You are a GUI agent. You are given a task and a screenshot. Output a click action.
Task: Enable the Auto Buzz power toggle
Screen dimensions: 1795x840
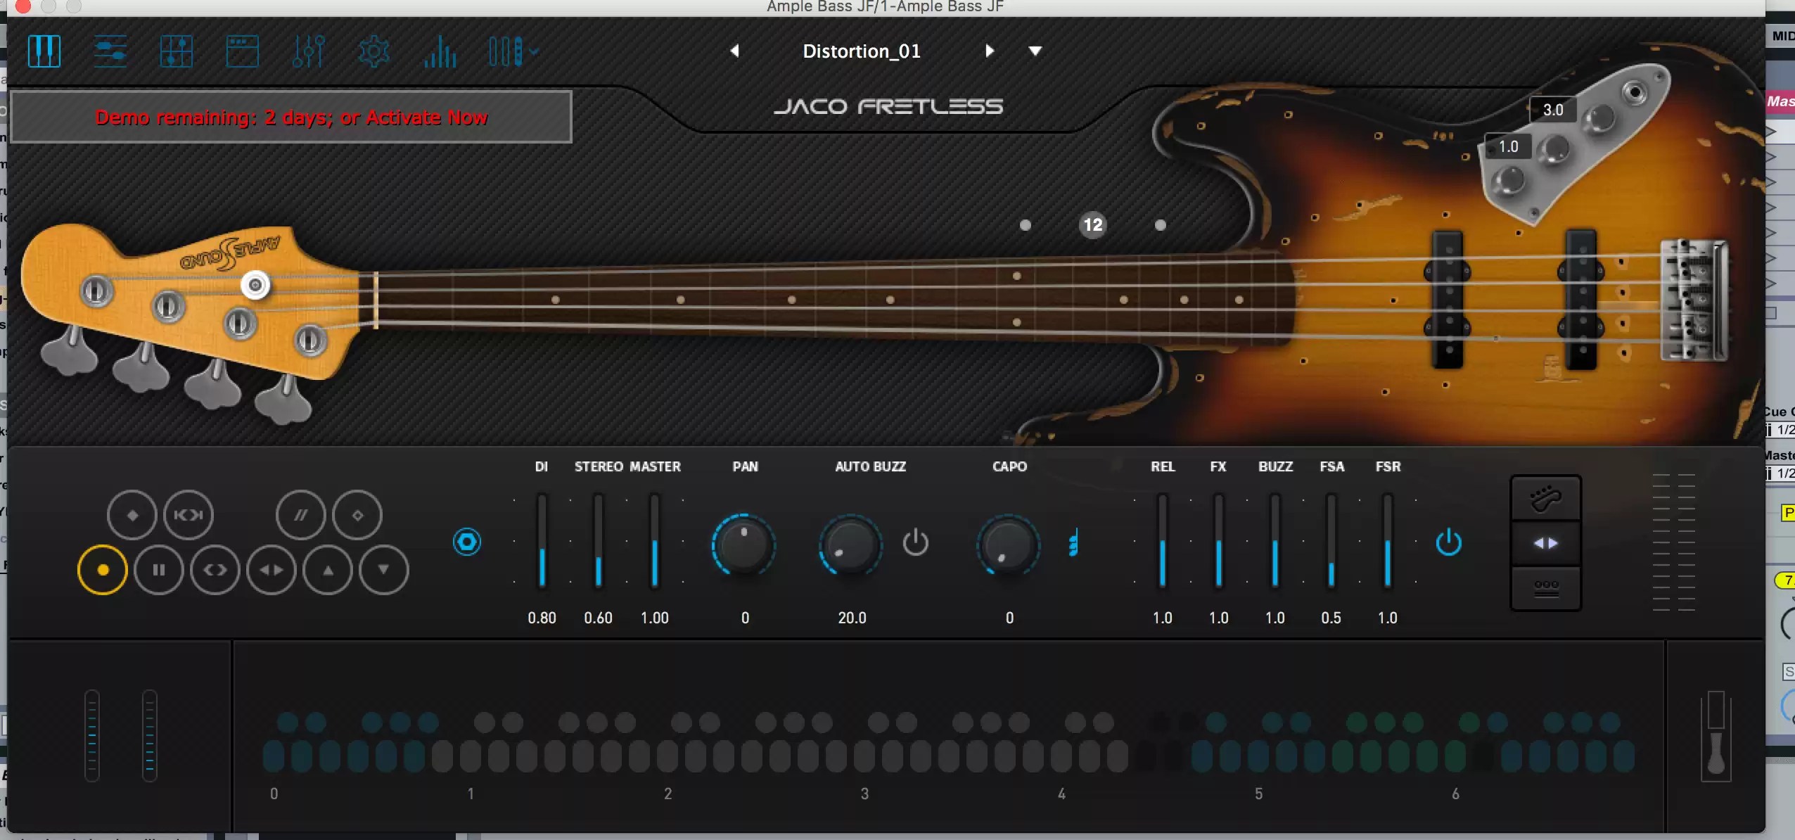point(916,542)
